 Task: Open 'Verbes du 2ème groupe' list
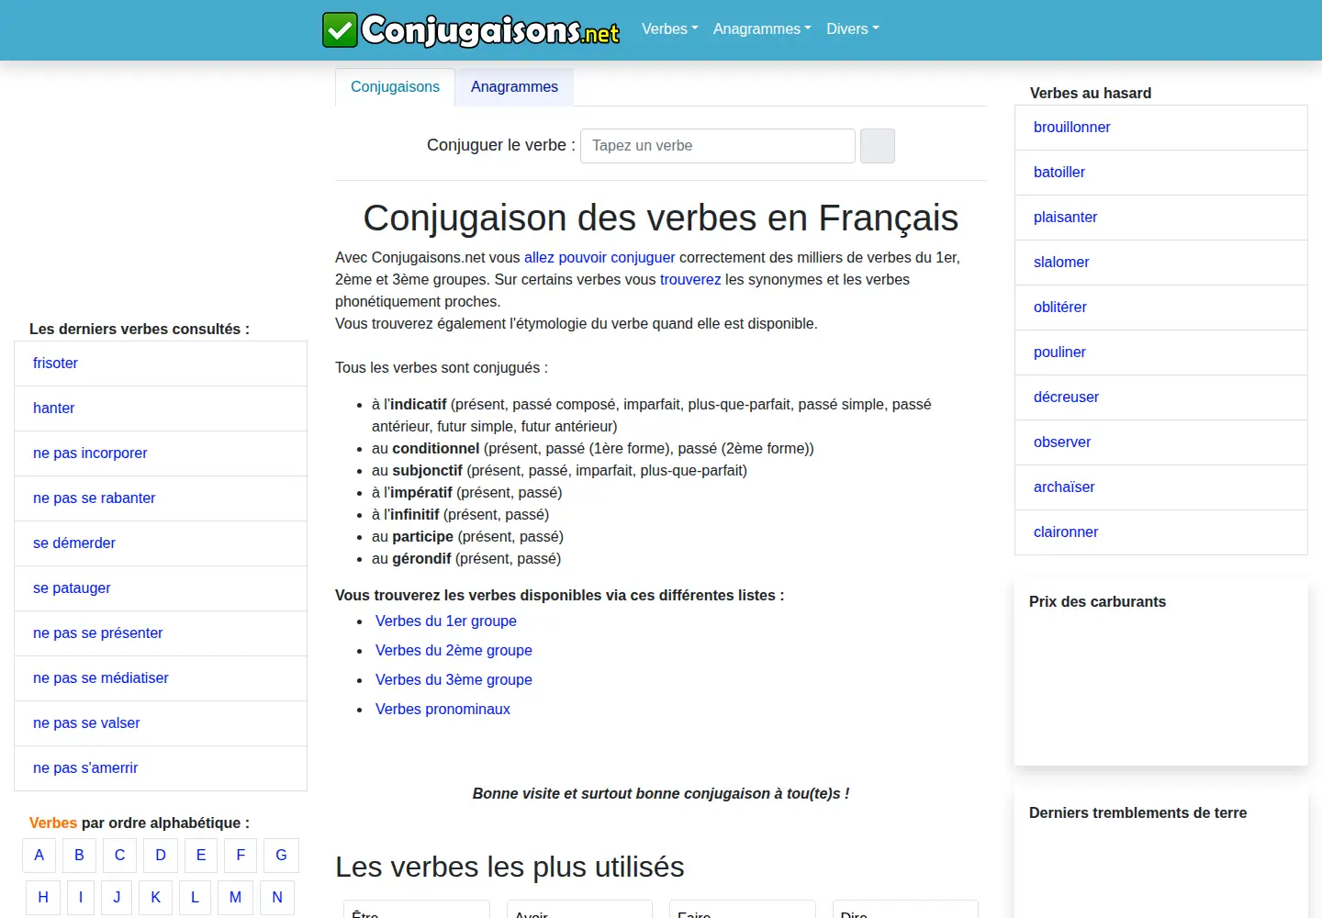click(454, 651)
